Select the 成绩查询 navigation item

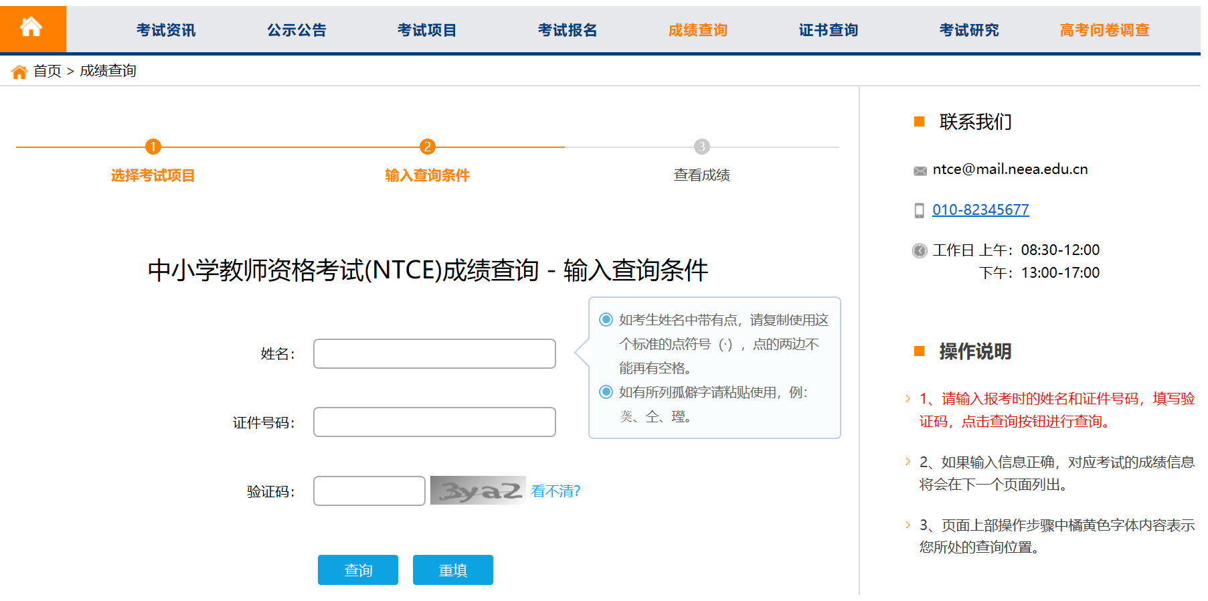(698, 30)
